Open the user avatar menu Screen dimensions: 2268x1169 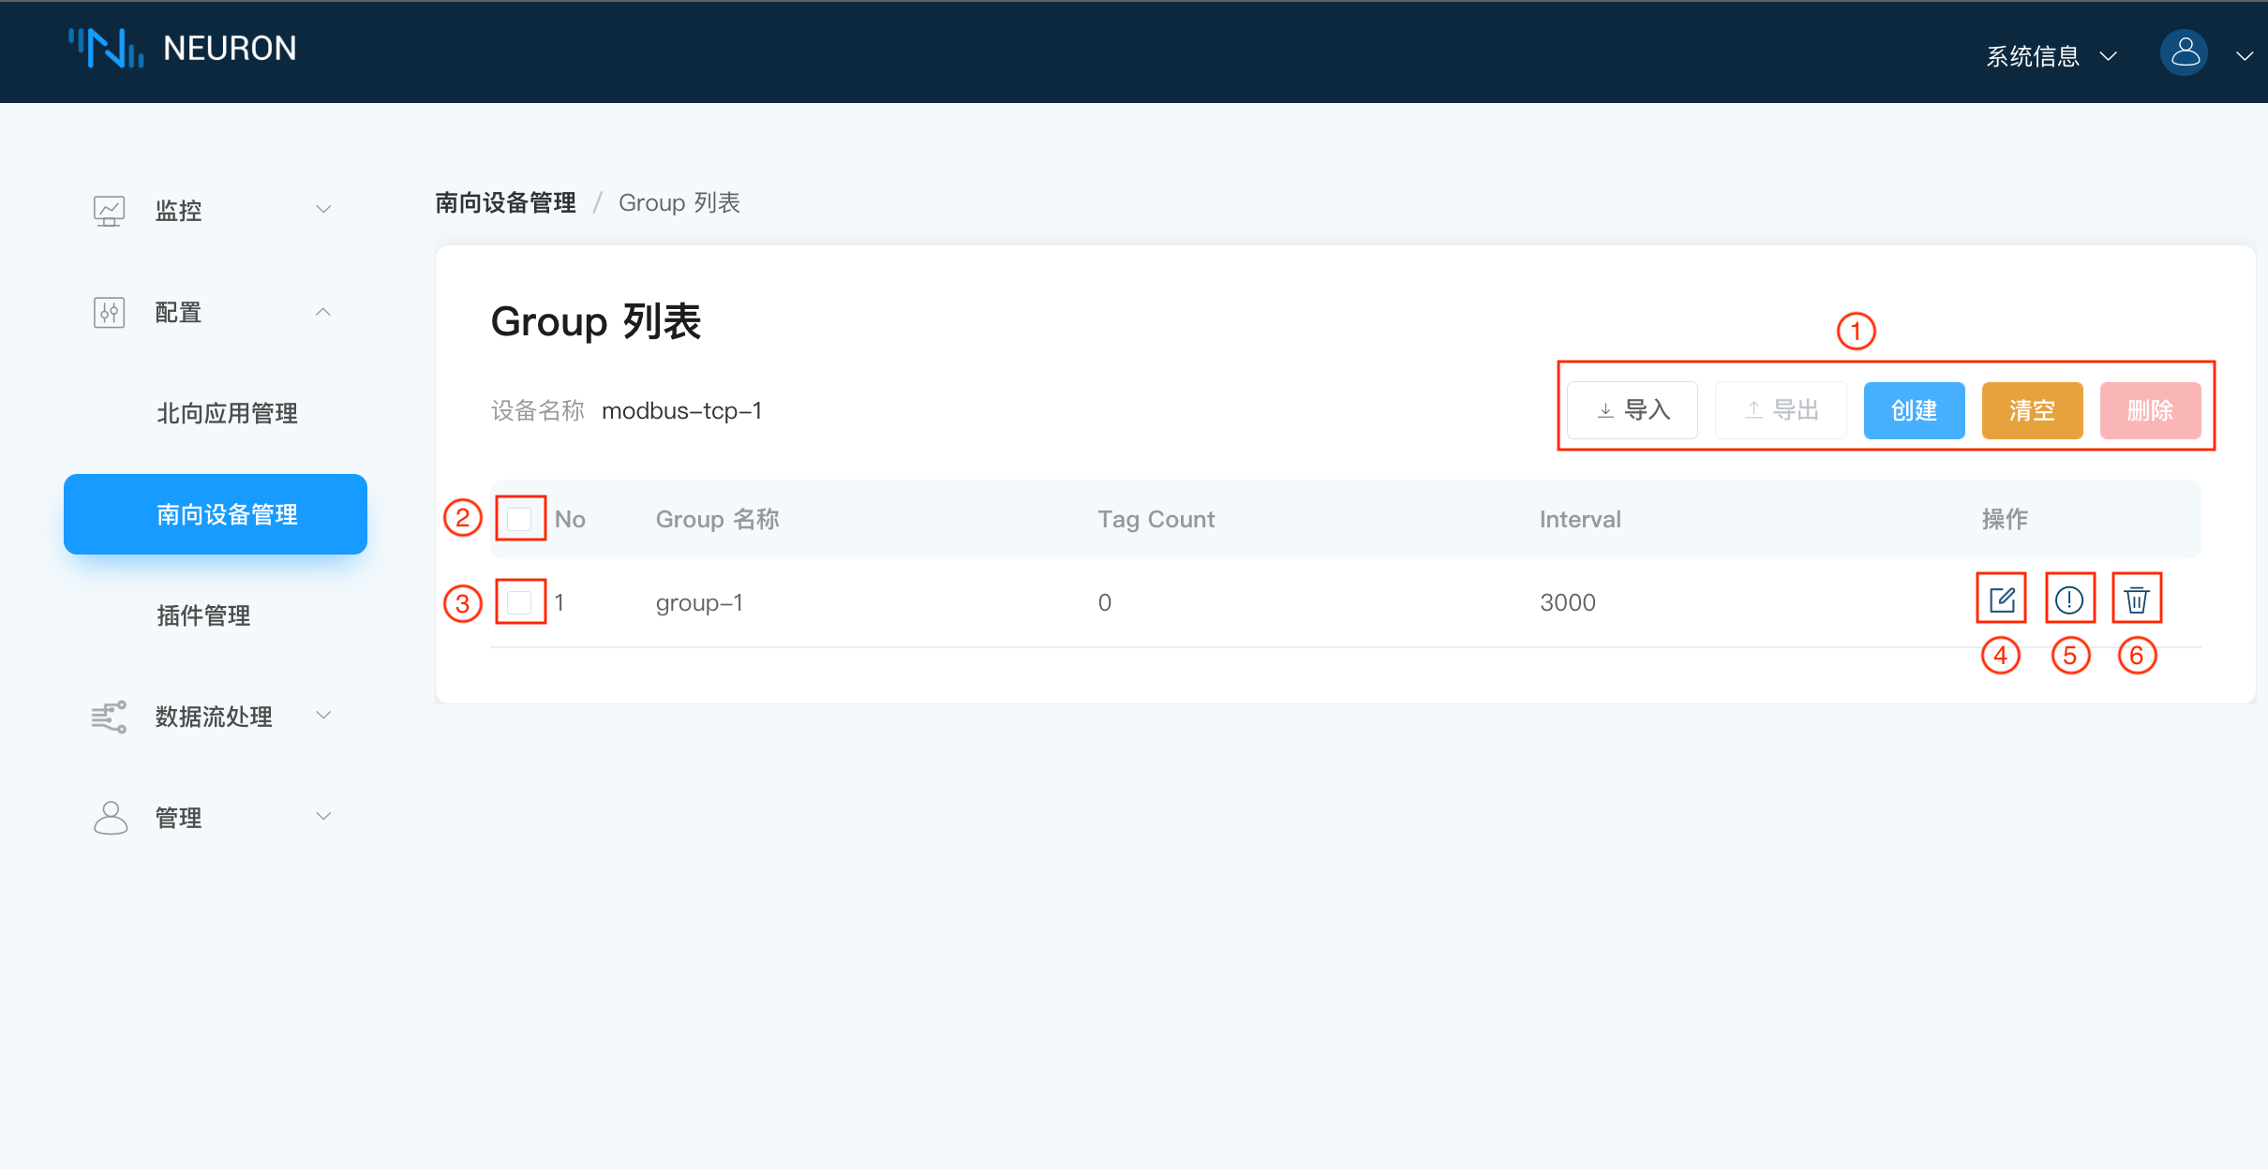2184,52
